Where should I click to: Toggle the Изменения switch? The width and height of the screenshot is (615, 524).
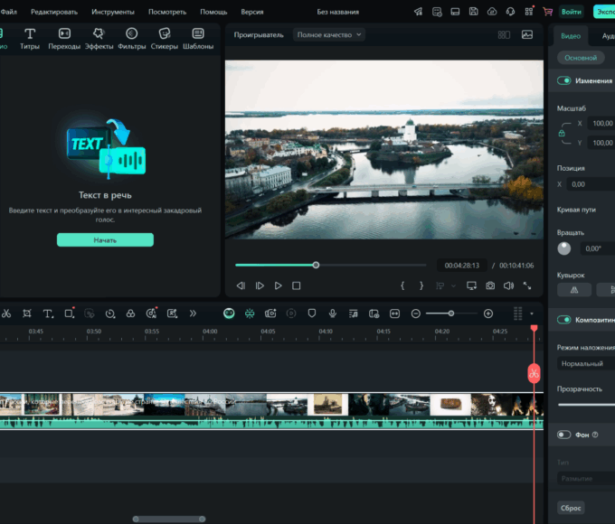[x=563, y=80]
